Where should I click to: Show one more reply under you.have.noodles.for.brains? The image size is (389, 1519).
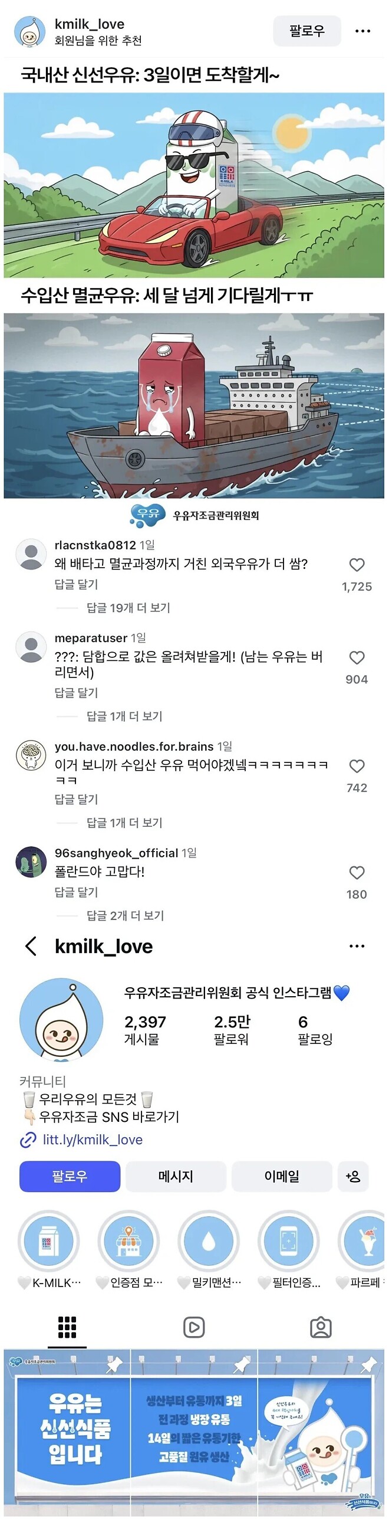[124, 823]
